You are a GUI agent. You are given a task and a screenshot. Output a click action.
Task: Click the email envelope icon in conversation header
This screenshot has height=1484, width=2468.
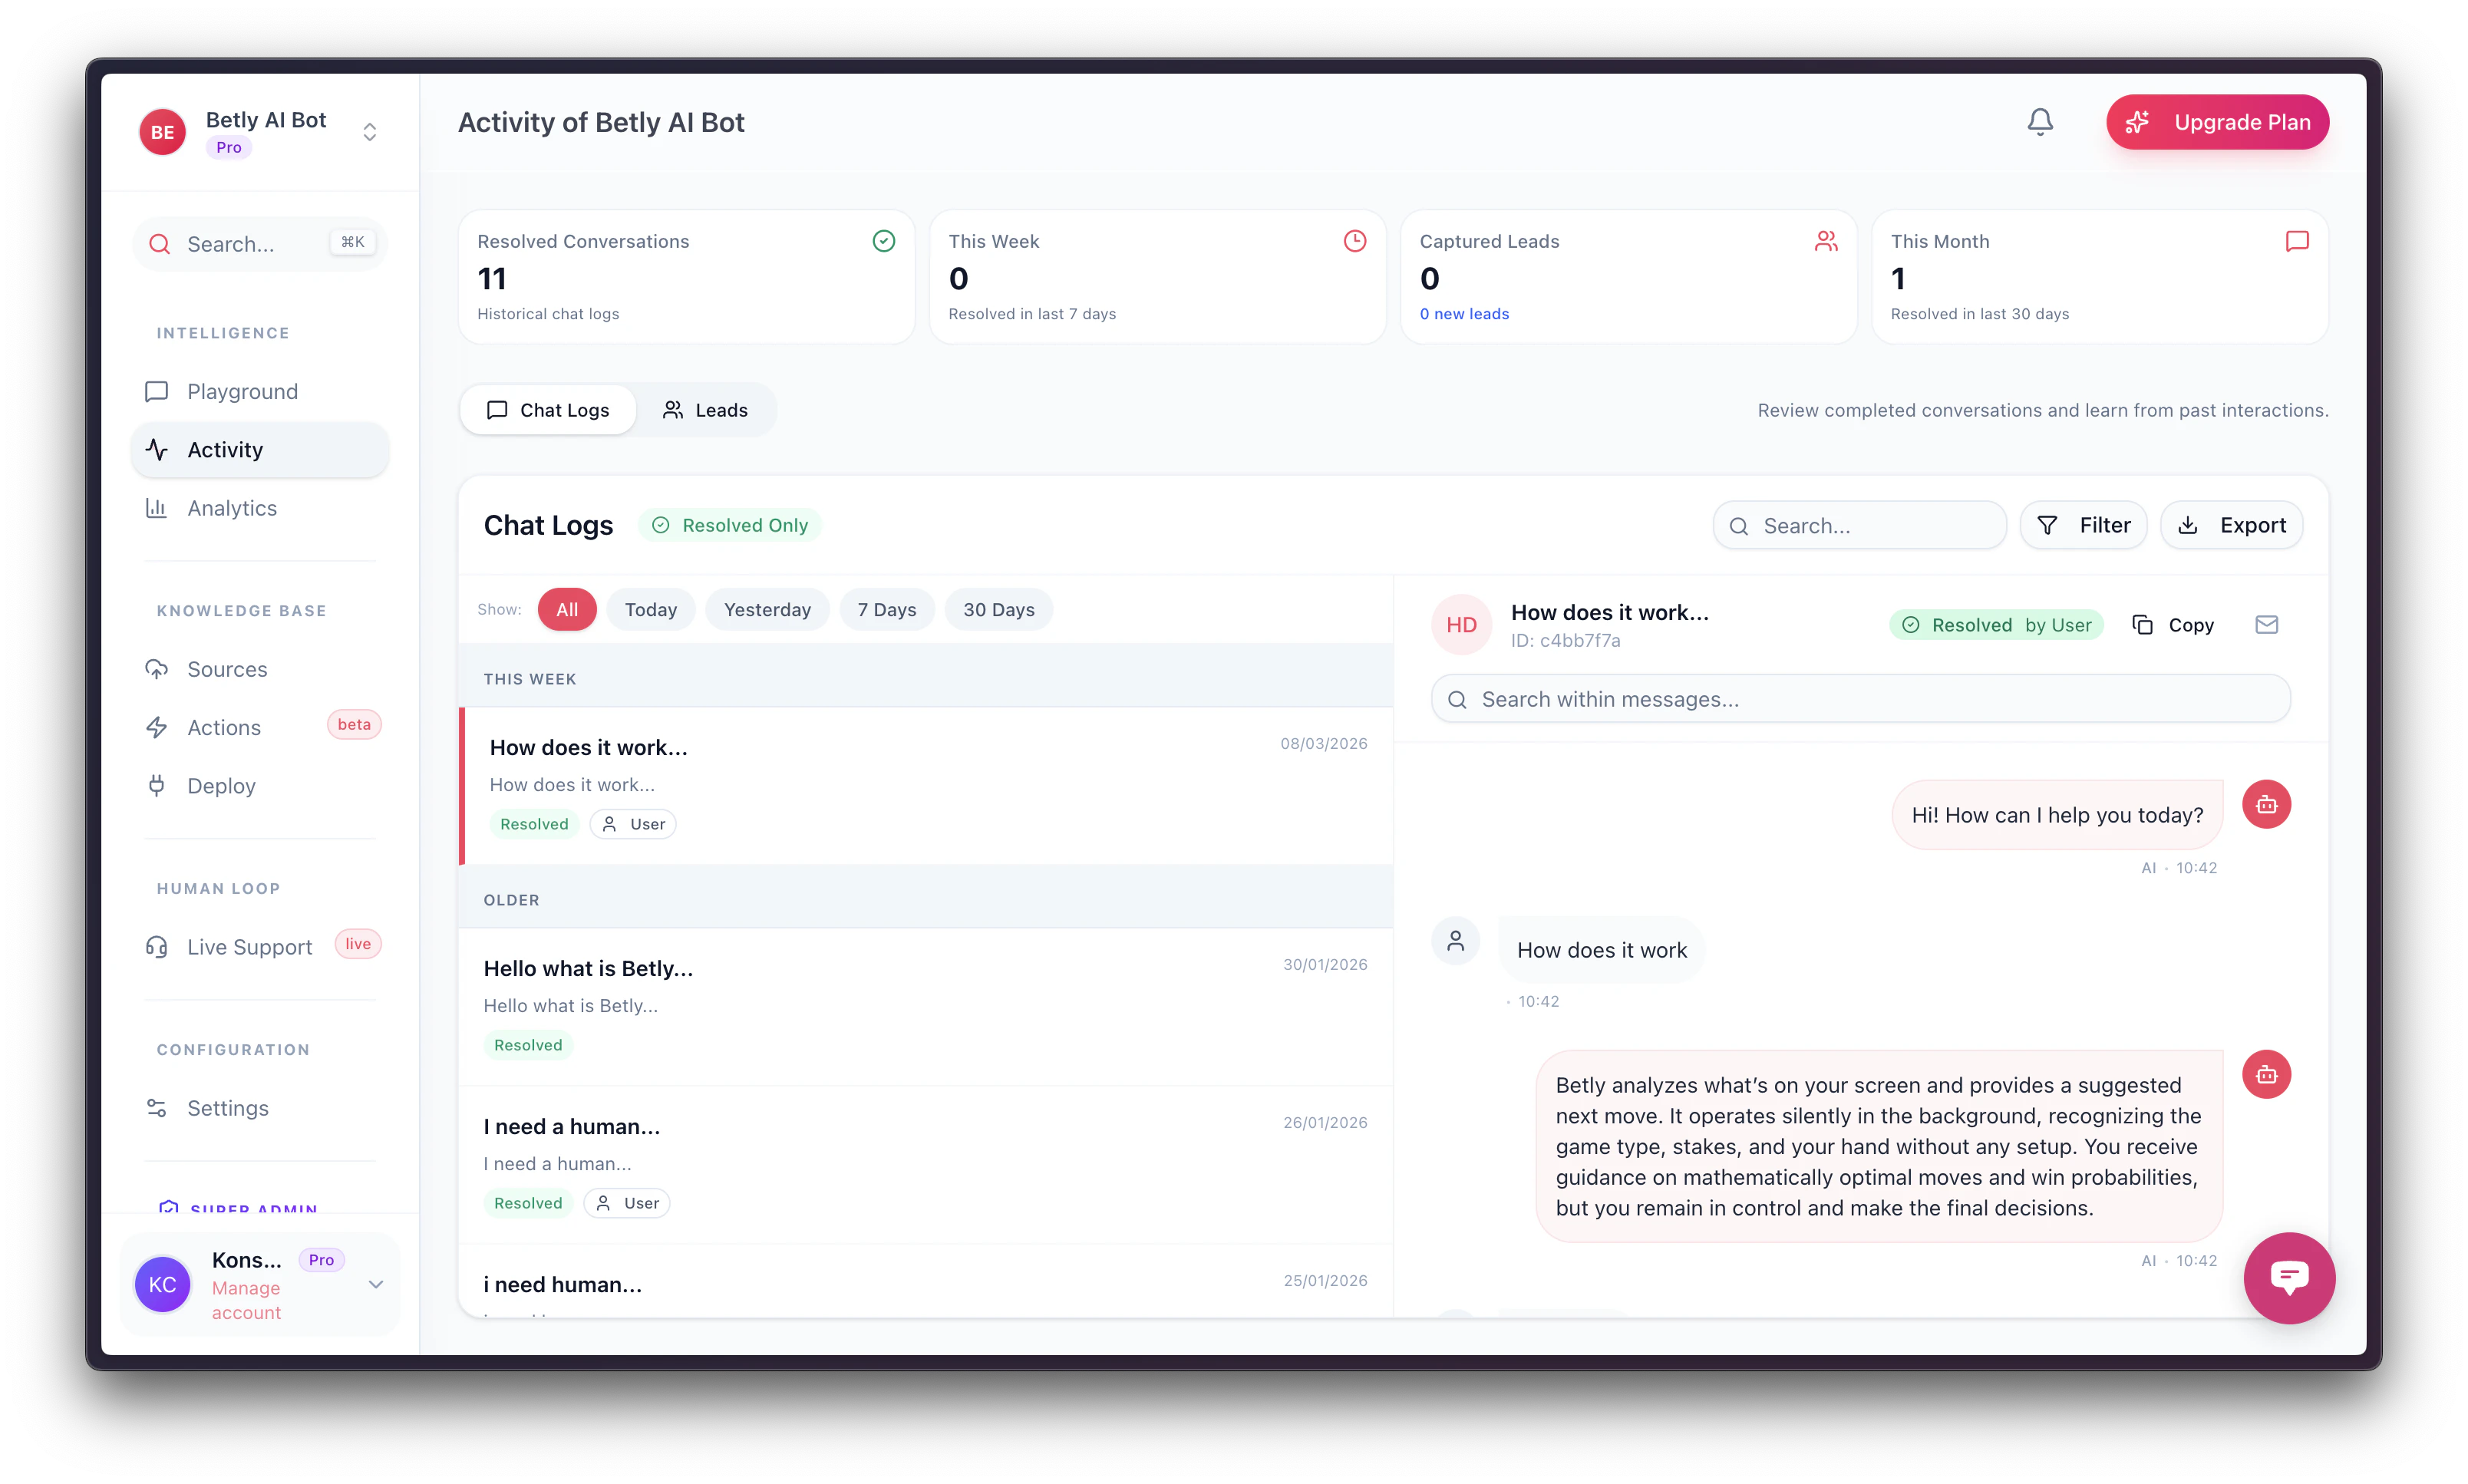point(2266,625)
